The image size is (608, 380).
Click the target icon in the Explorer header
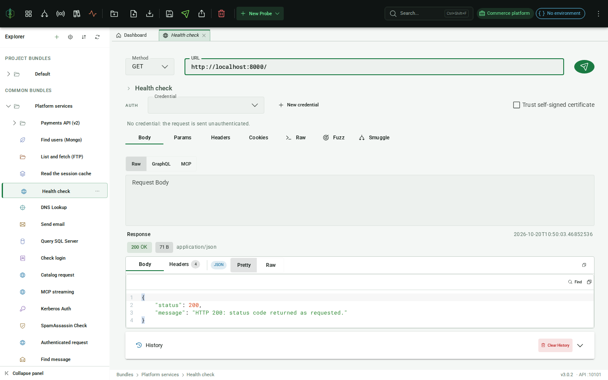[70, 37]
